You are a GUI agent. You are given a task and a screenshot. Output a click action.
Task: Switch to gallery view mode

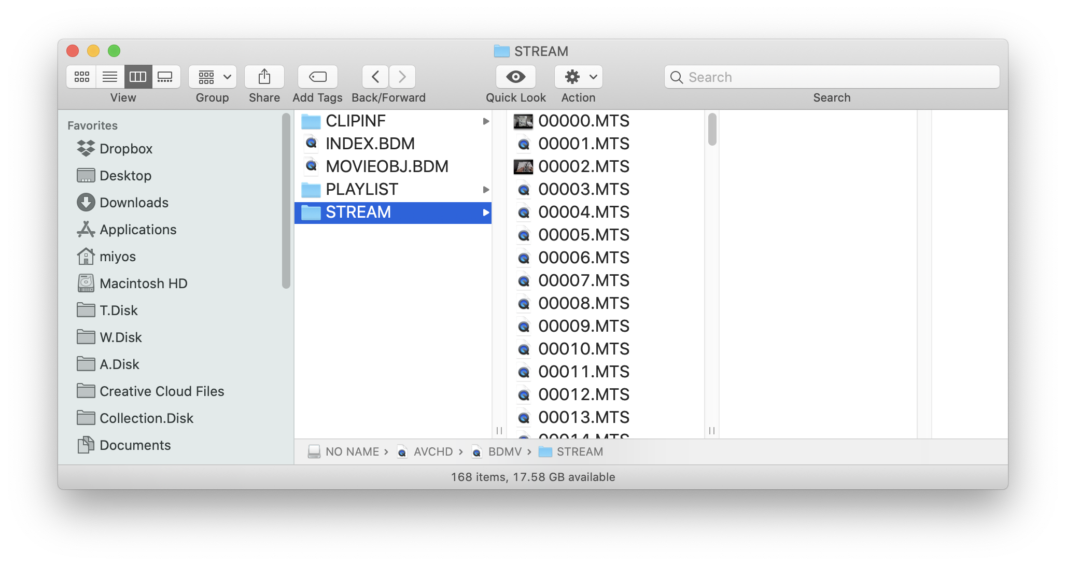click(x=165, y=77)
